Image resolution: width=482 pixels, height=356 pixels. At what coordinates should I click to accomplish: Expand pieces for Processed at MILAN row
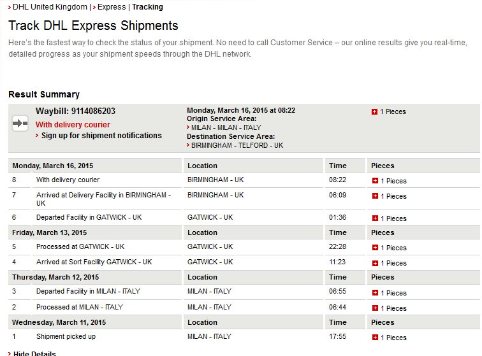coord(376,308)
